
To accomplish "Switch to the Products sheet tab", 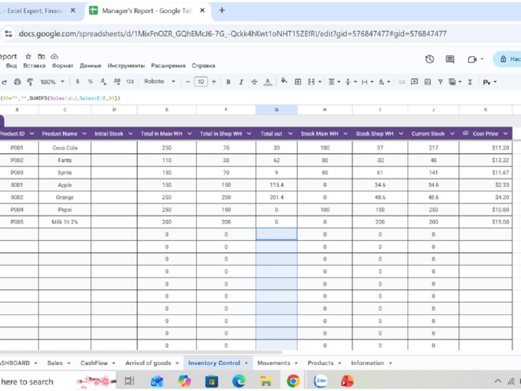I will point(320,363).
